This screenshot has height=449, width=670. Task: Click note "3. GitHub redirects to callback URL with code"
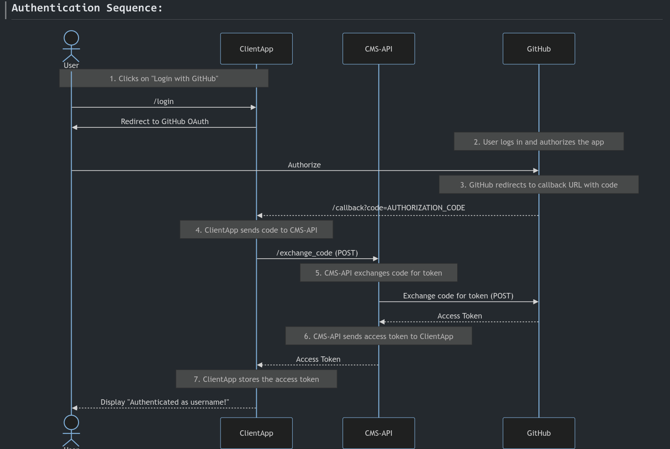point(539,185)
